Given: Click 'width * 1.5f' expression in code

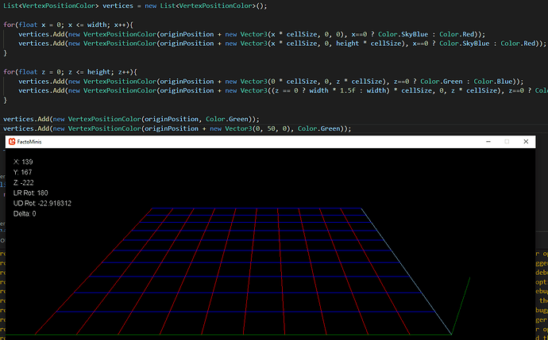Looking at the screenshot, I should pos(330,90).
